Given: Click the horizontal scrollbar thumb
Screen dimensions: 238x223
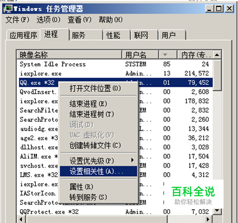Looking at the screenshot, I should point(96,219).
